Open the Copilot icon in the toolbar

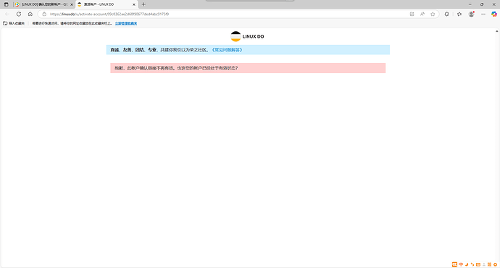pos(494,14)
